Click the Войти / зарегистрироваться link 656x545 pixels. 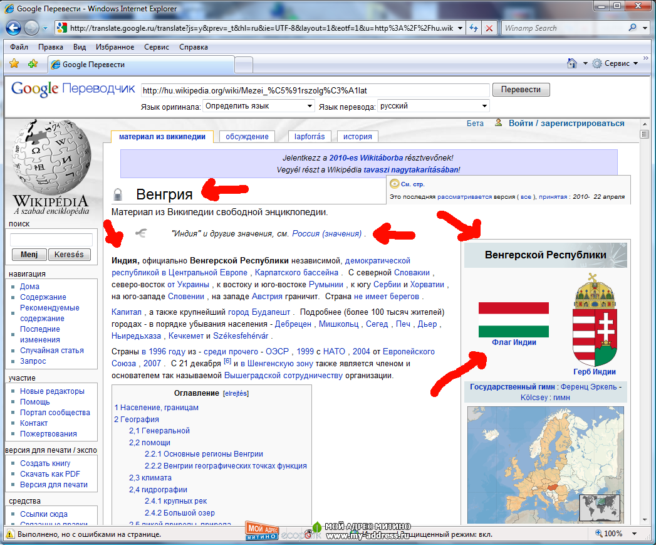coord(566,123)
